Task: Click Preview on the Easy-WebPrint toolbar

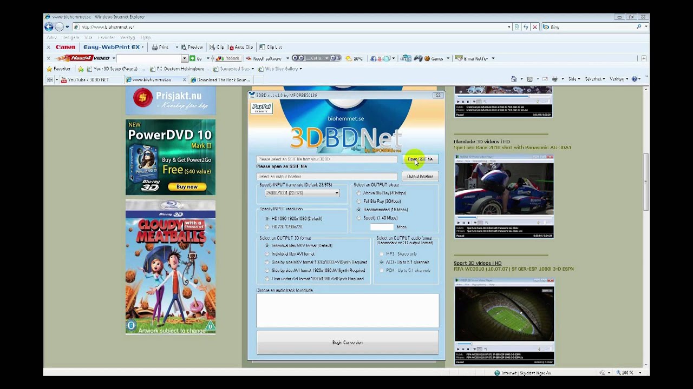Action: pyautogui.click(x=192, y=47)
